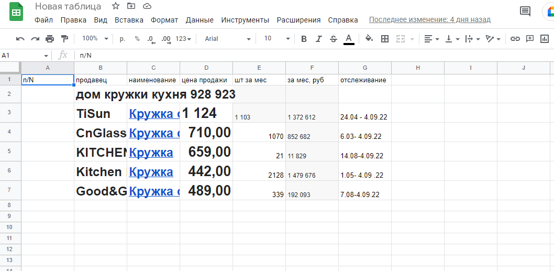
Task: Open the text color picker
Action: 349,39
